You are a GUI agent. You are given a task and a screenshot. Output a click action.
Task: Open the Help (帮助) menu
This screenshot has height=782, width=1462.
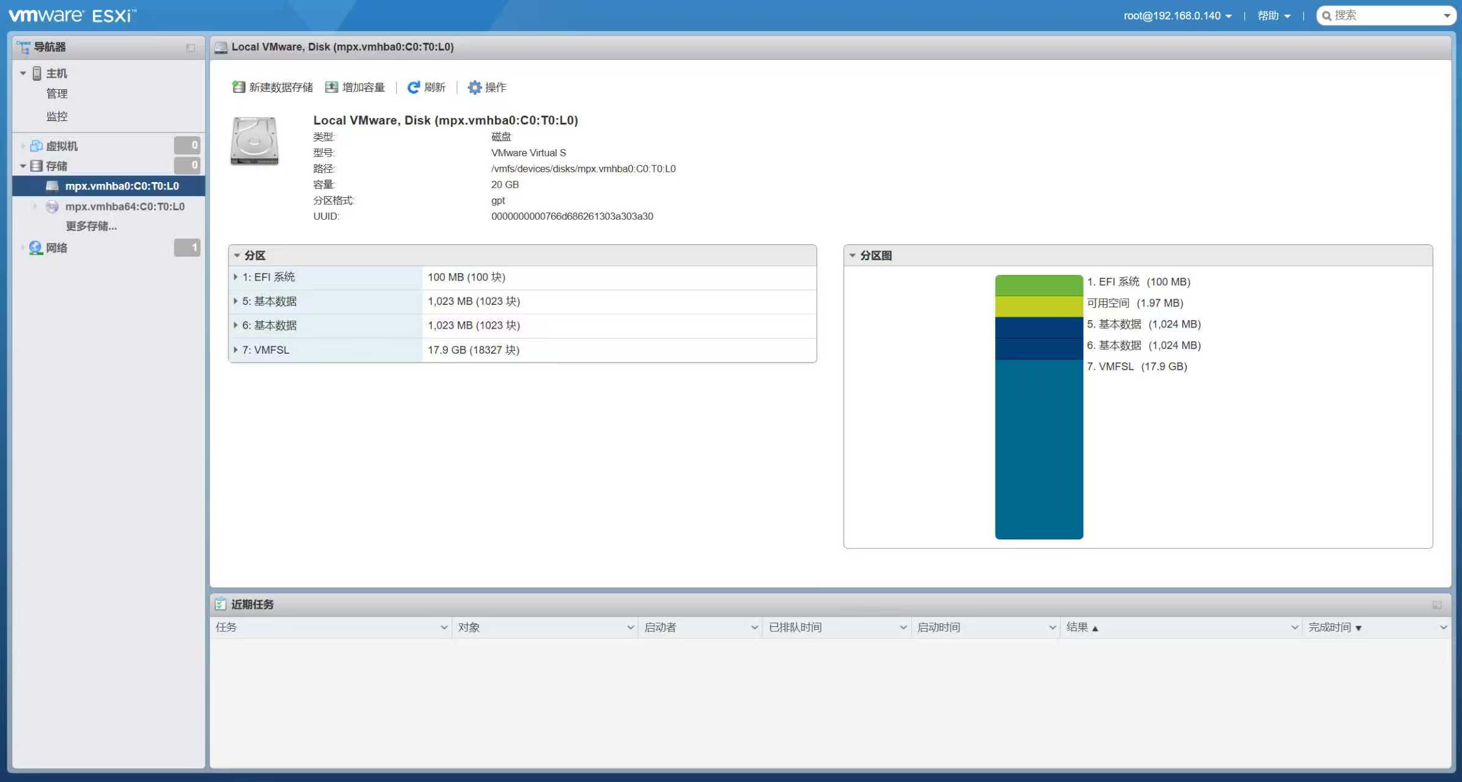[x=1274, y=16]
